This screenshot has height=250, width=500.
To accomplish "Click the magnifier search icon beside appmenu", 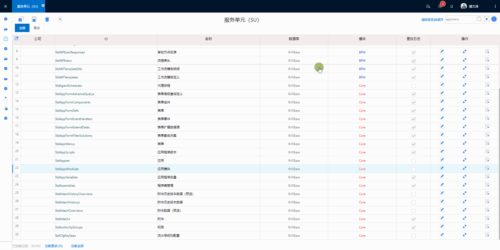I will point(479,19).
